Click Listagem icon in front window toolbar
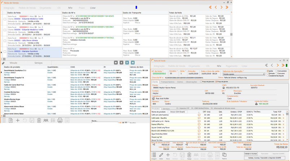The height and width of the screenshot is (161, 290). [154, 155]
